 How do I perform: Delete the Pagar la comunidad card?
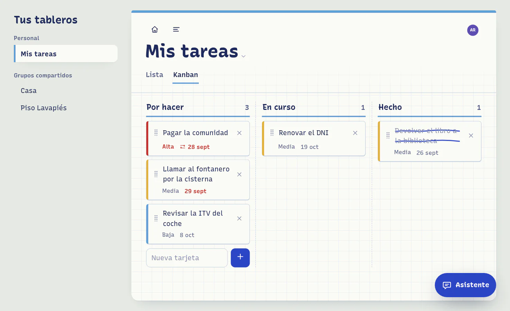(x=239, y=133)
